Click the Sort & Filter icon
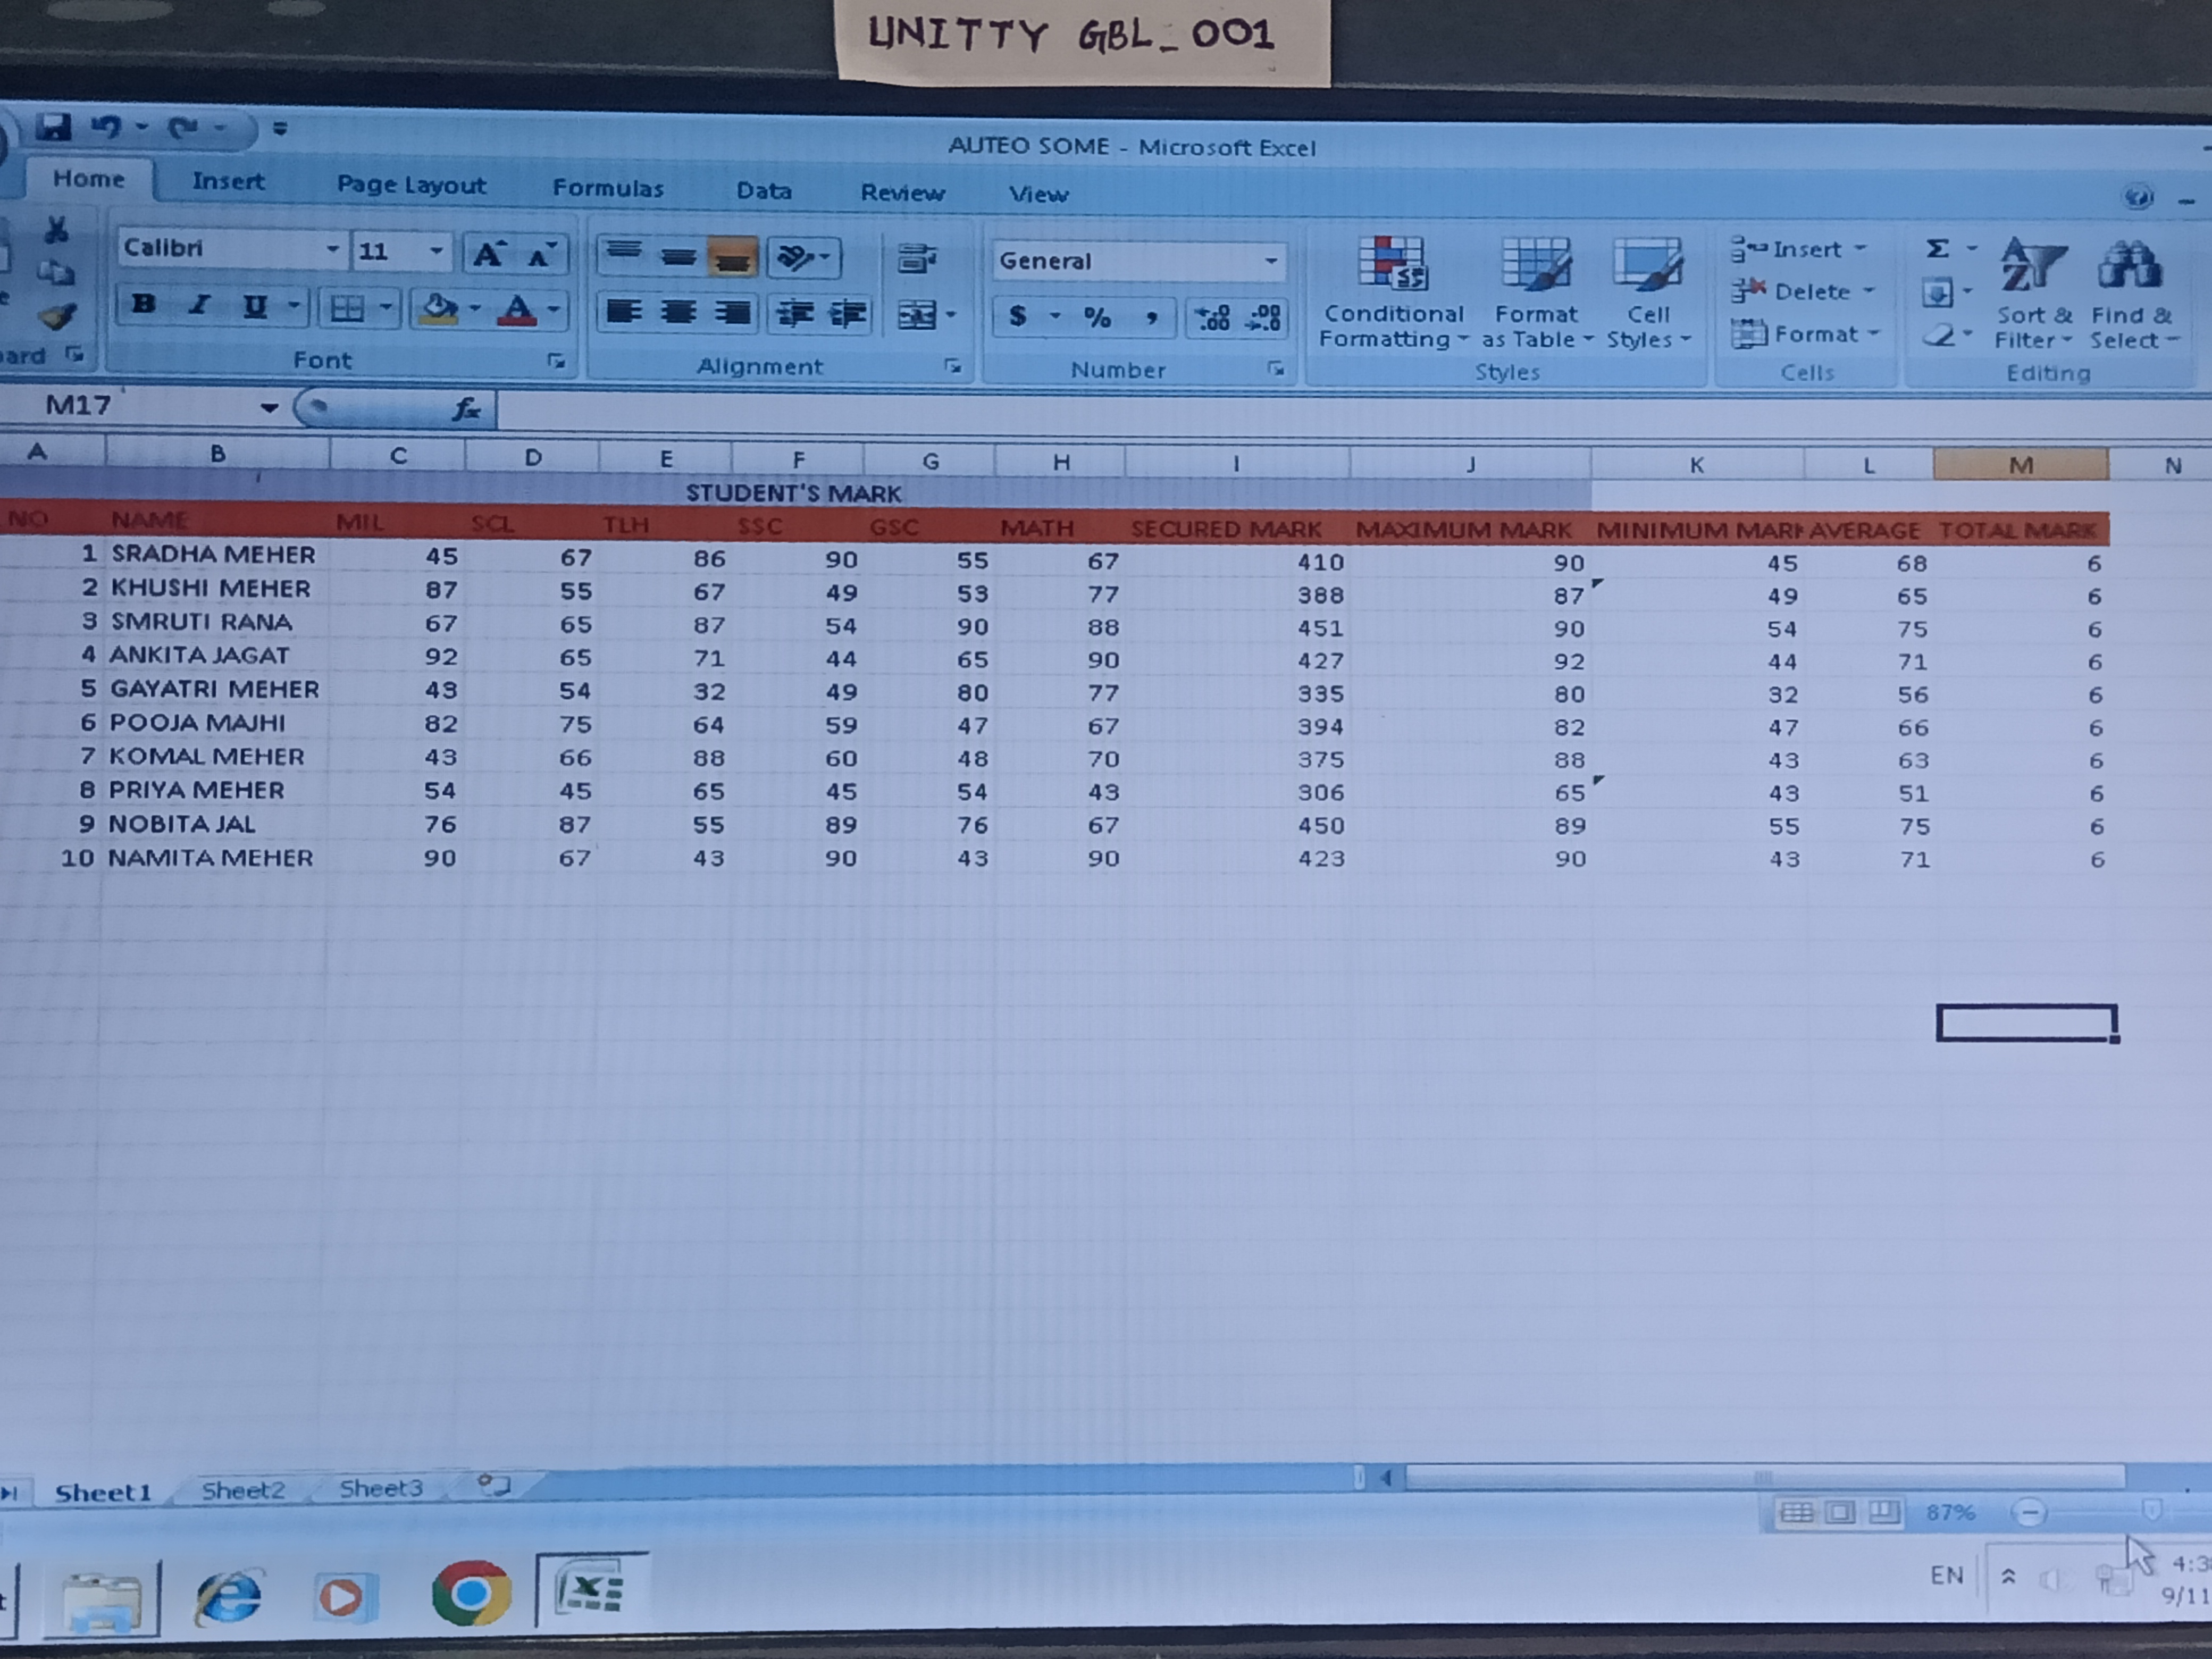The width and height of the screenshot is (2212, 1659). [x=2032, y=266]
